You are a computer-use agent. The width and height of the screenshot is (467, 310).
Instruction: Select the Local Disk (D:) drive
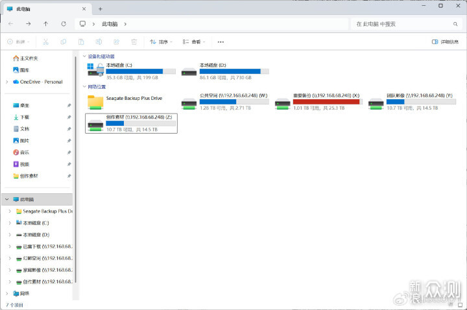pyautogui.click(x=226, y=71)
